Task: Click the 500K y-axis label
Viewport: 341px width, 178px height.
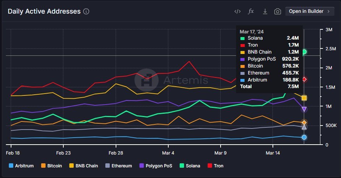Action: [x=331, y=125]
